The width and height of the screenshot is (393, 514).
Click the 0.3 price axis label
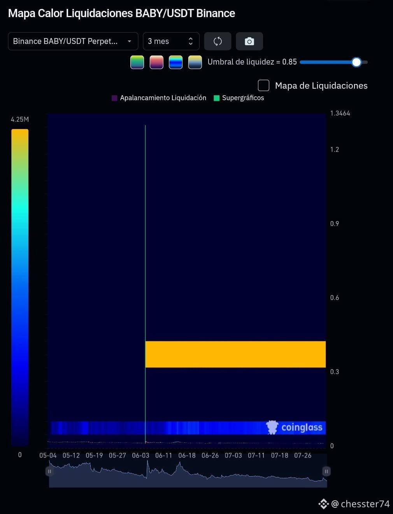pos(335,372)
